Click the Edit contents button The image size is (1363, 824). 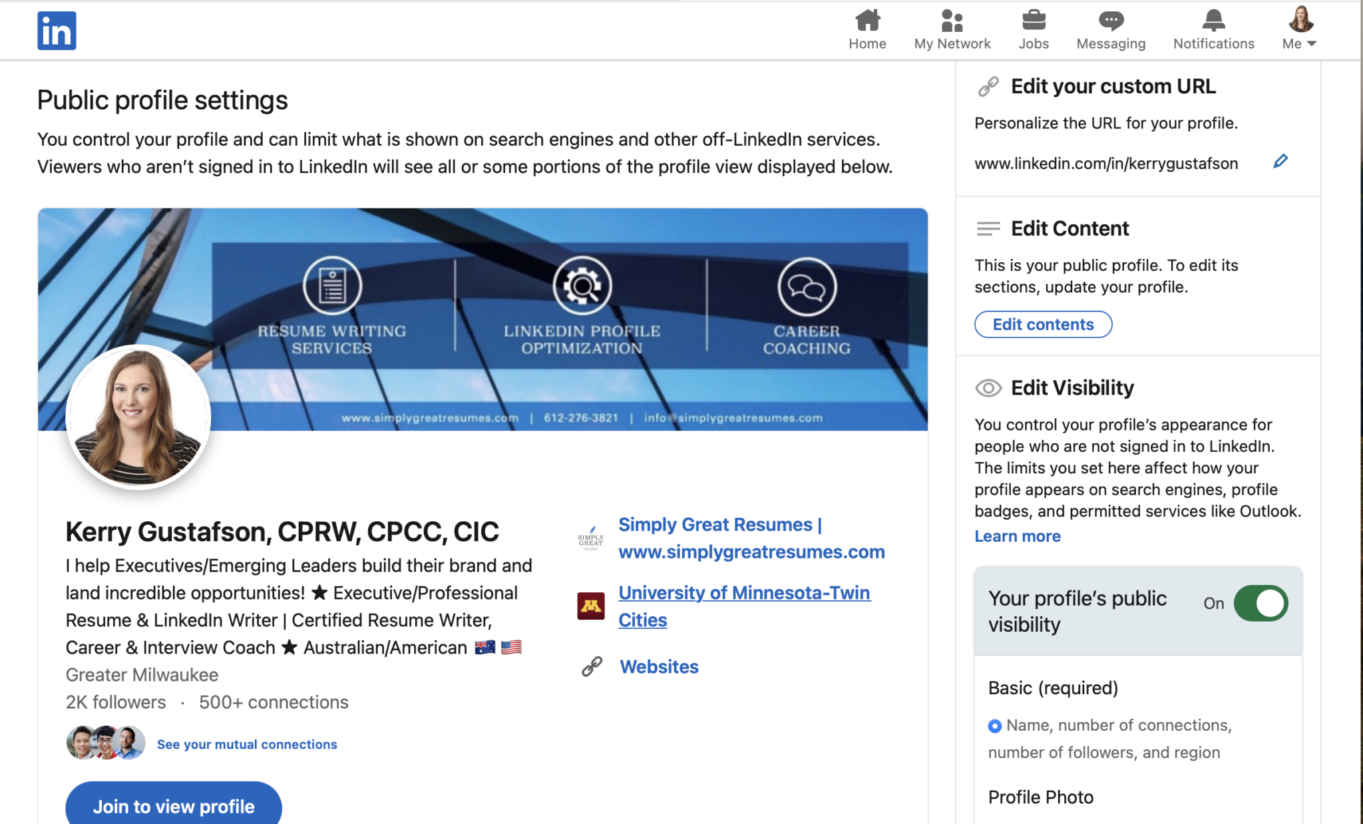[1043, 324]
